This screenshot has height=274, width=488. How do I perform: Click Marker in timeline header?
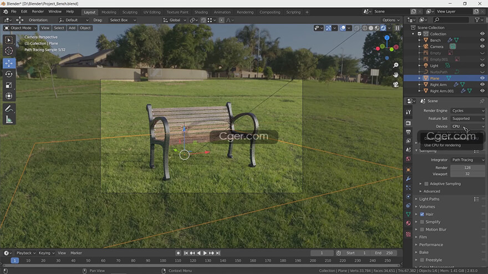tap(76, 253)
